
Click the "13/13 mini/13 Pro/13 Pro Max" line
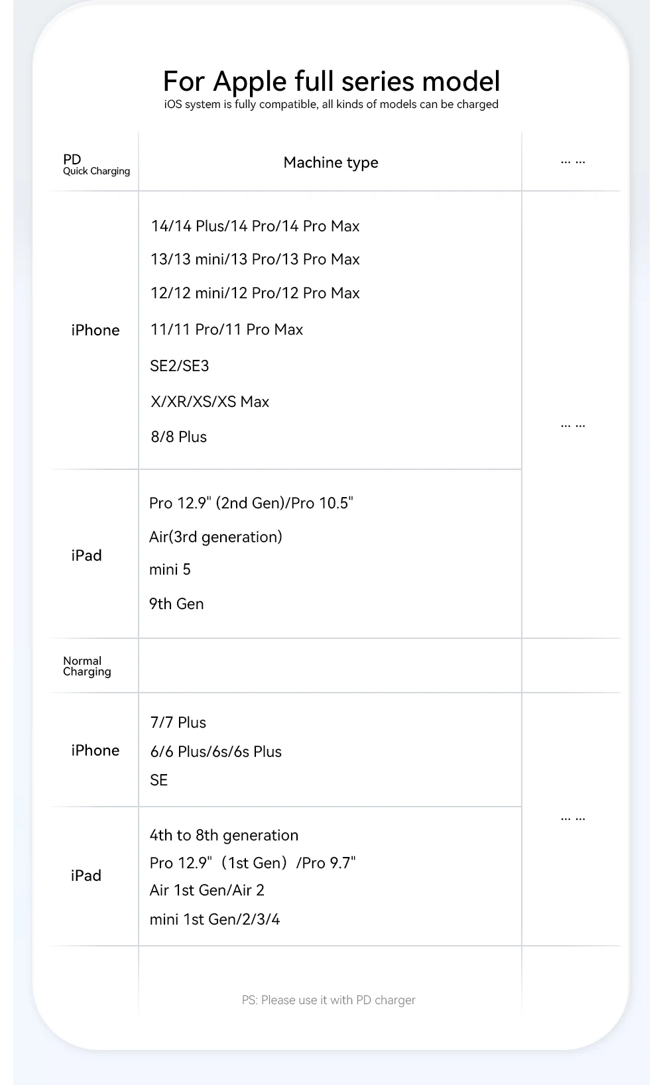255,259
